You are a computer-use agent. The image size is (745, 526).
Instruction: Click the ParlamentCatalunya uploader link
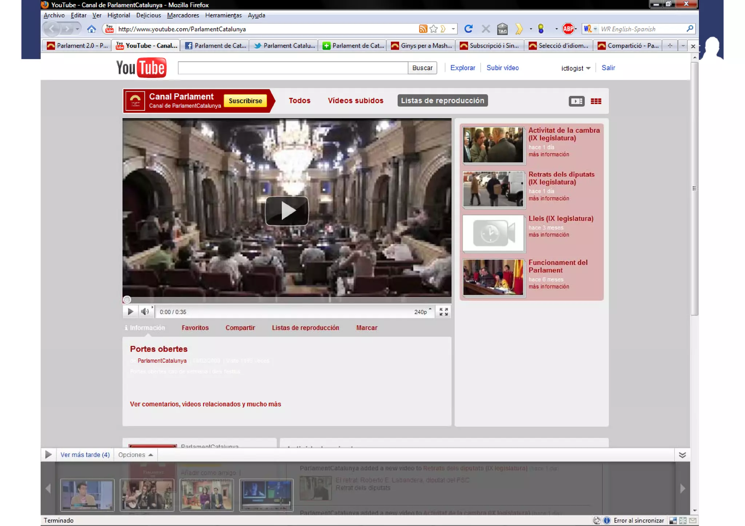click(162, 361)
